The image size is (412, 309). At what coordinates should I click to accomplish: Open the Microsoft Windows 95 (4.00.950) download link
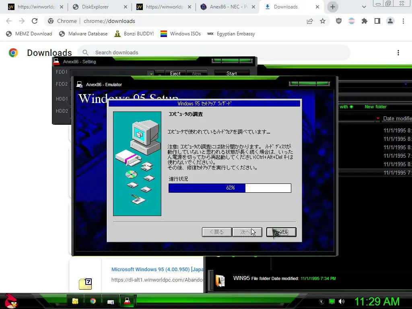157,269
